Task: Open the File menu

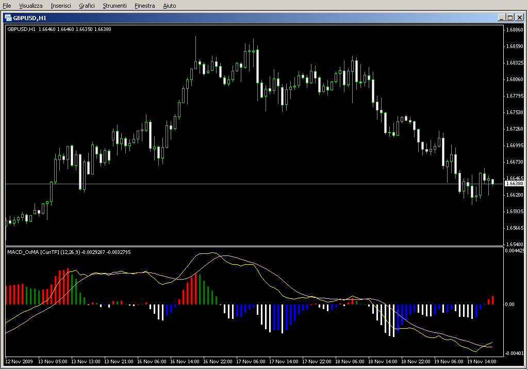Action: point(7,6)
